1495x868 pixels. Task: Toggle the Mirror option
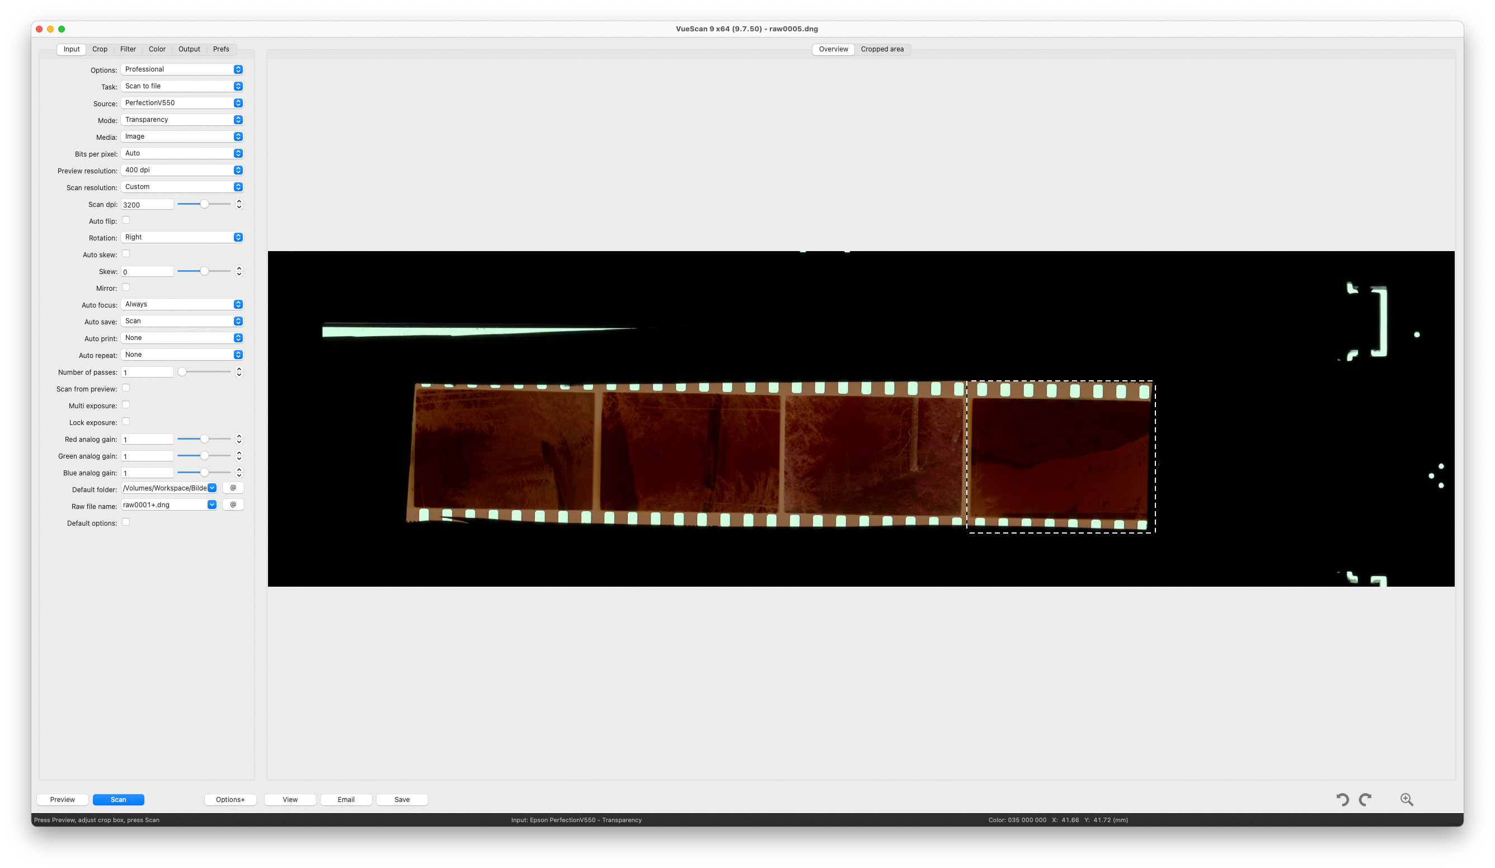click(126, 287)
